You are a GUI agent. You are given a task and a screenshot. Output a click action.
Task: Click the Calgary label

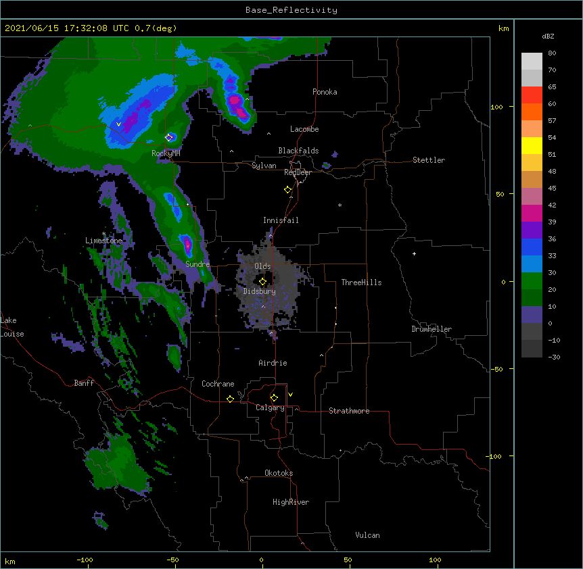270,407
